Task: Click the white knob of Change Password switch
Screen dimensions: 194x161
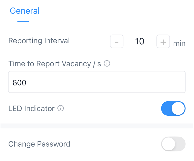Action: click(168, 144)
